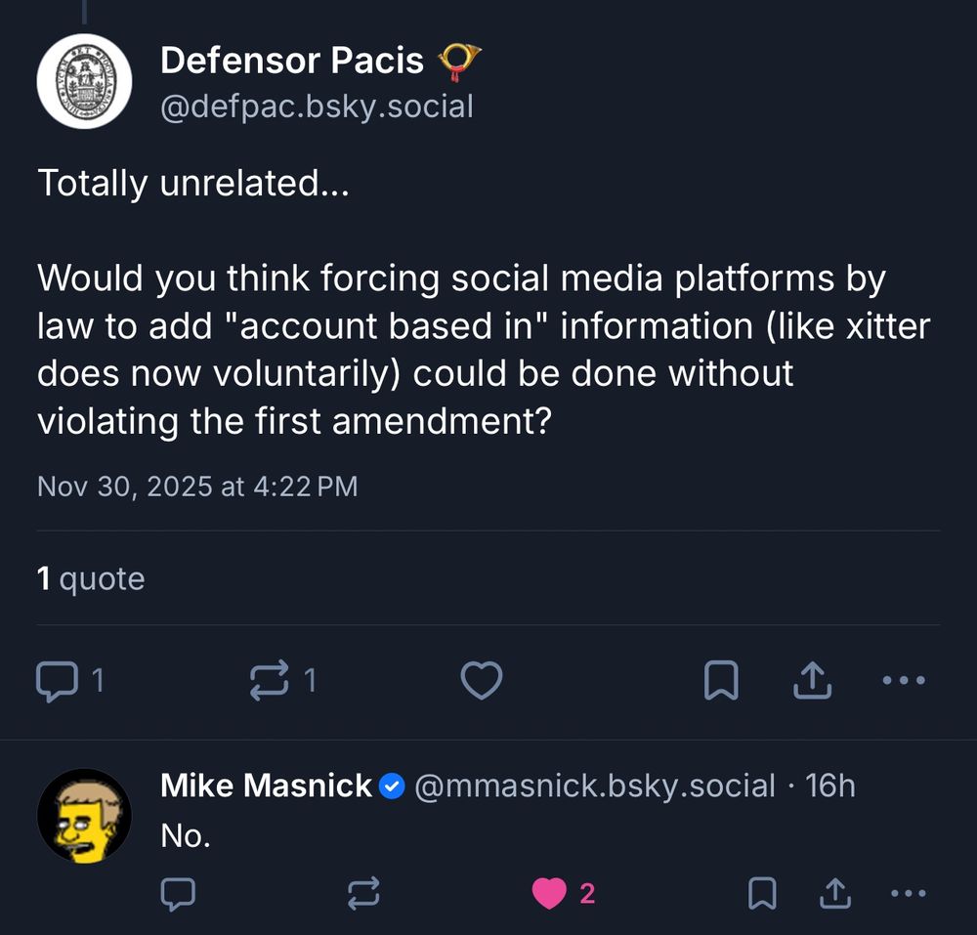Click the reply icon on Mike Masnick's reply
Image resolution: width=977 pixels, height=935 pixels.
point(178,894)
